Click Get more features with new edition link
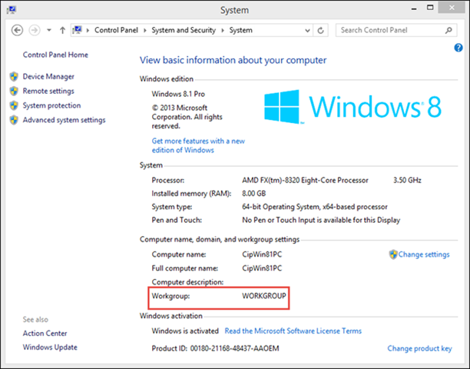This screenshot has width=470, height=369. [x=198, y=145]
